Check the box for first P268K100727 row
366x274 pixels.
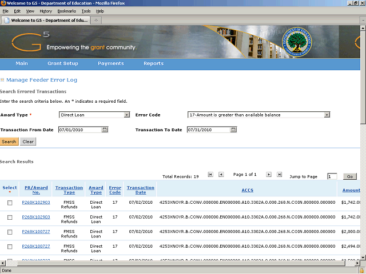tap(10, 232)
